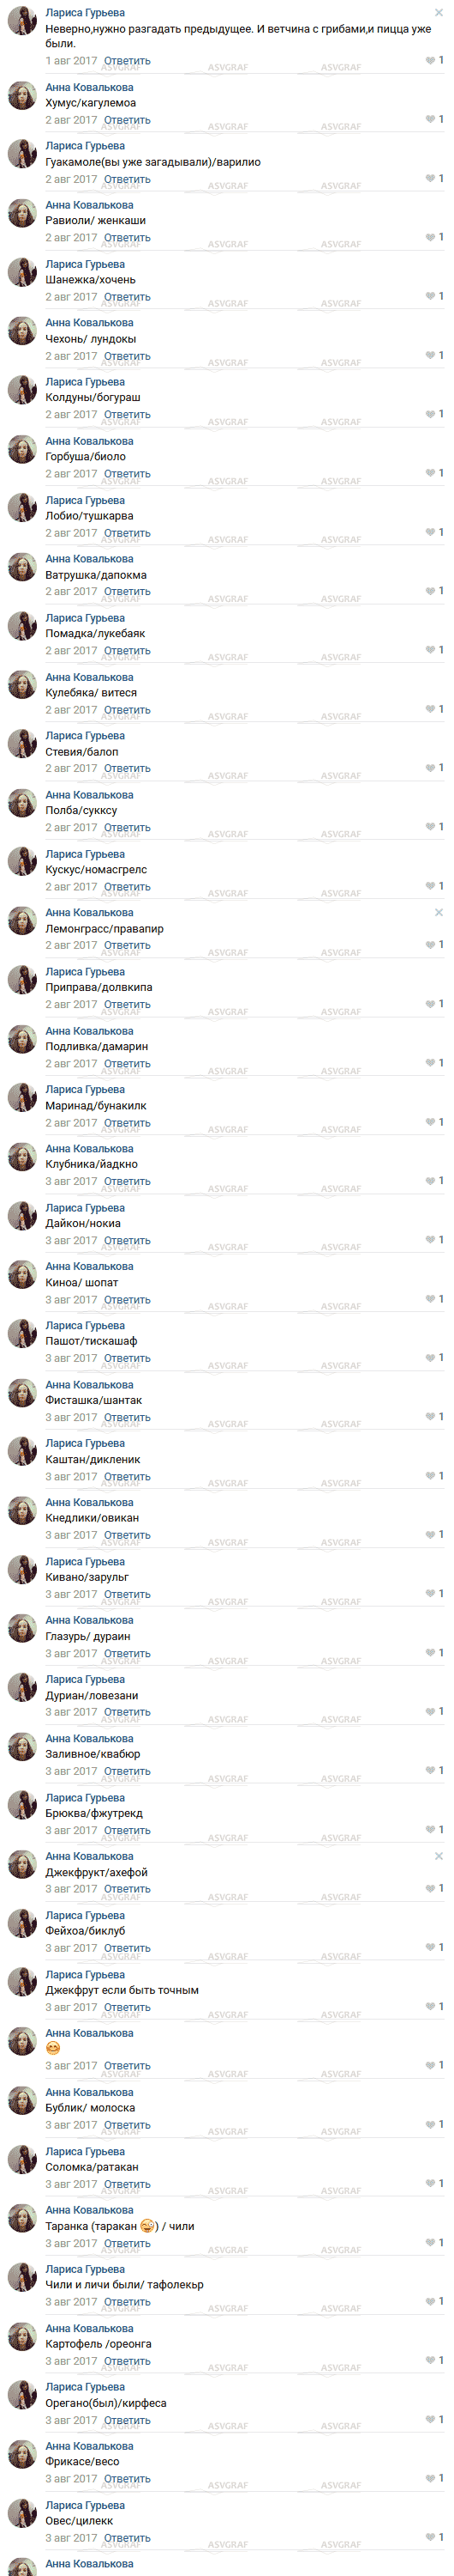Click Ответить under "Полба/суккус"
This screenshot has width=454, height=2576.
(x=128, y=828)
